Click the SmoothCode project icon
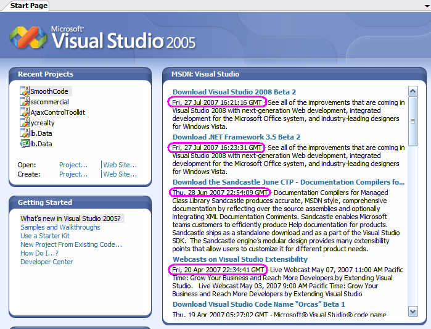This screenshot has height=329, width=431. 25,91
